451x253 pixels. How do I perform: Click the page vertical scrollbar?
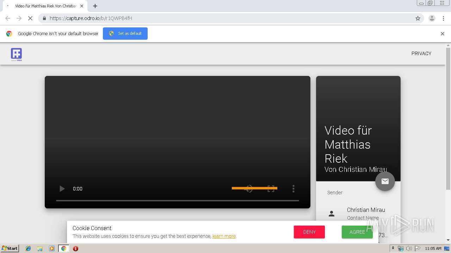pyautogui.click(x=448, y=119)
